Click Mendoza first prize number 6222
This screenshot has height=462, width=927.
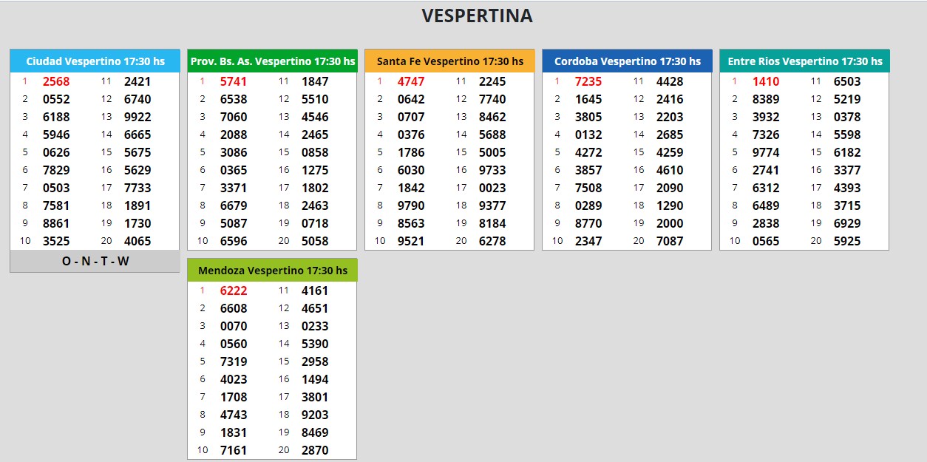pyautogui.click(x=234, y=291)
